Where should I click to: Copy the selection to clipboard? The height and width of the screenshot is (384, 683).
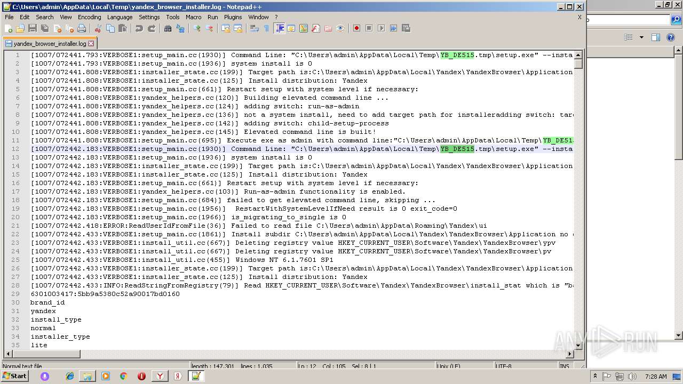coord(110,28)
